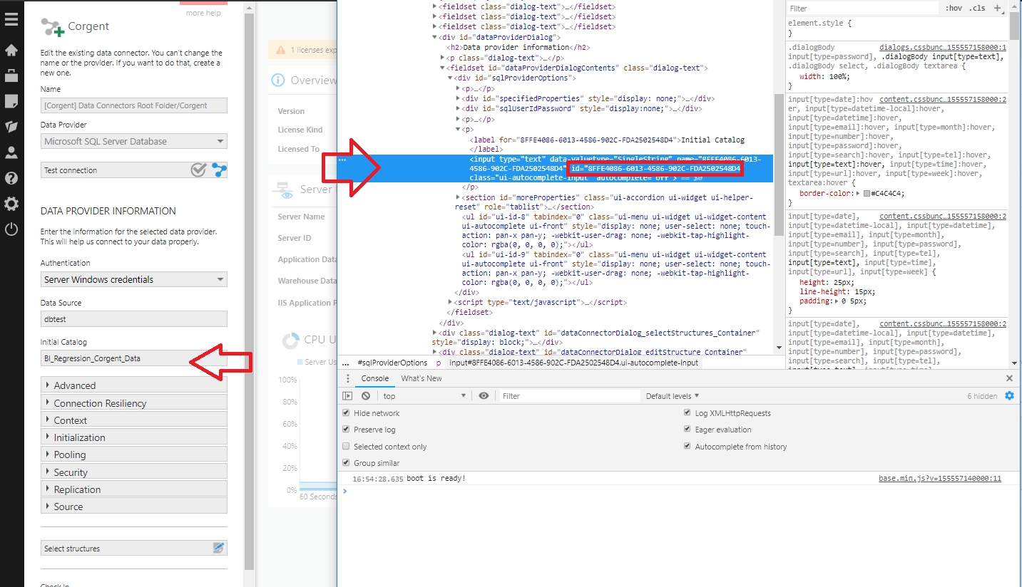Viewport: 1022px width, 587px height.
Task: Clear the console with the block icon
Action: [366, 395]
